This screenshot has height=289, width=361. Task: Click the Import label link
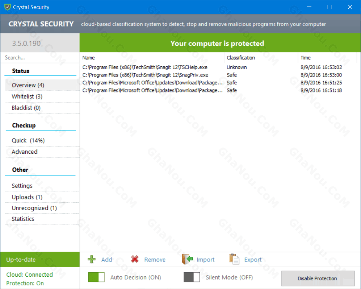[x=205, y=260]
